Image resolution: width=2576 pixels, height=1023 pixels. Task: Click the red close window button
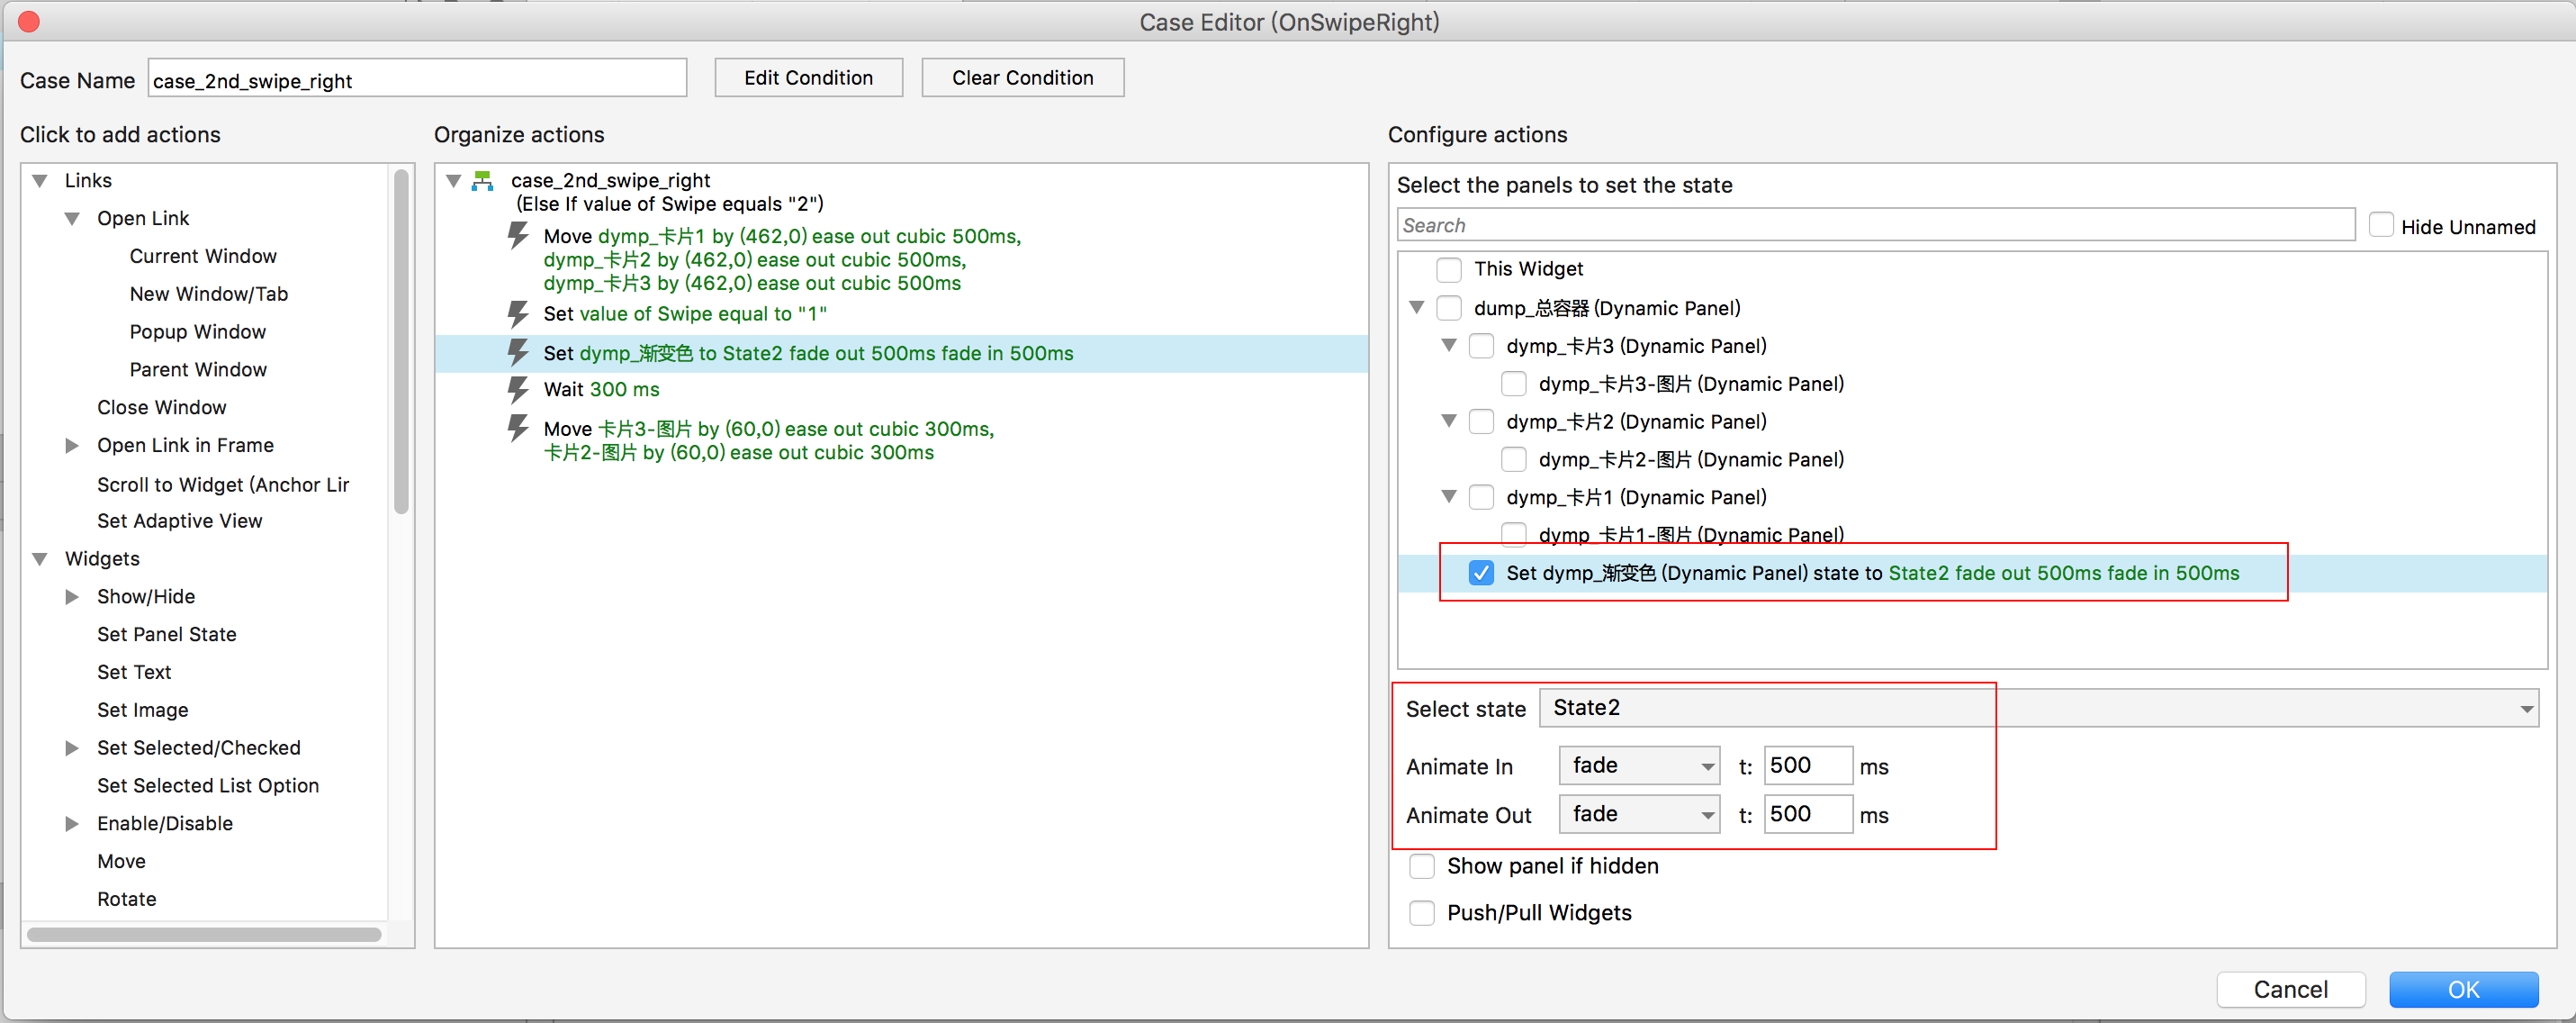[29, 21]
